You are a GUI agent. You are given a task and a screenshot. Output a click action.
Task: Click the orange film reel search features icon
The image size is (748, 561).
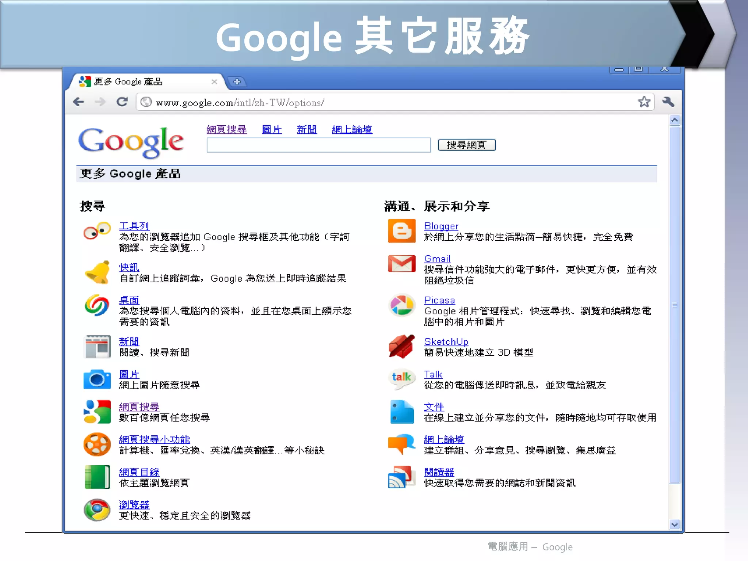[x=97, y=444]
